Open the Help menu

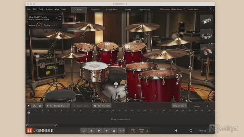pyautogui.click(x=64, y=9)
